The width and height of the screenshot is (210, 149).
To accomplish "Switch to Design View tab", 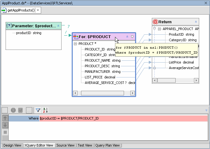I will point(12,145).
